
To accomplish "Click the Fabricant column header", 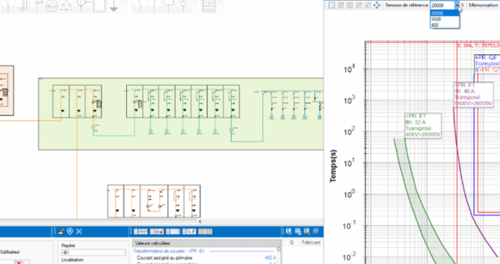I will point(311,243).
